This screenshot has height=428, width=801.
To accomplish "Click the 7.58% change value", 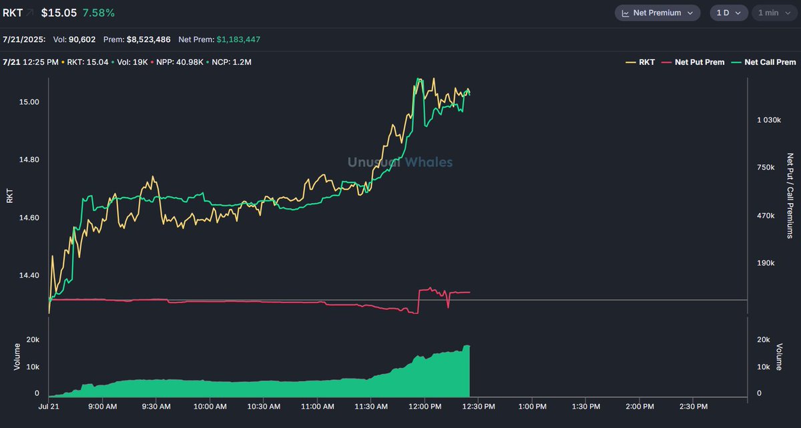I will click(99, 13).
